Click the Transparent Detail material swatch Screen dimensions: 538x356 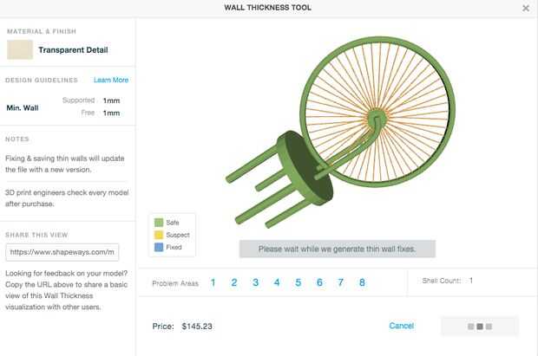(20, 49)
